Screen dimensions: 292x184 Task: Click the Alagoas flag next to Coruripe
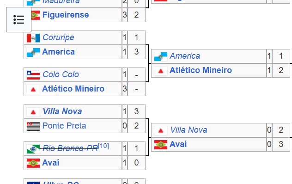pos(33,38)
